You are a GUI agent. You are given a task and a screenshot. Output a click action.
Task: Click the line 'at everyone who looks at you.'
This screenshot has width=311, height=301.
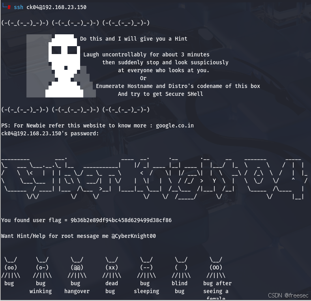click(164, 70)
